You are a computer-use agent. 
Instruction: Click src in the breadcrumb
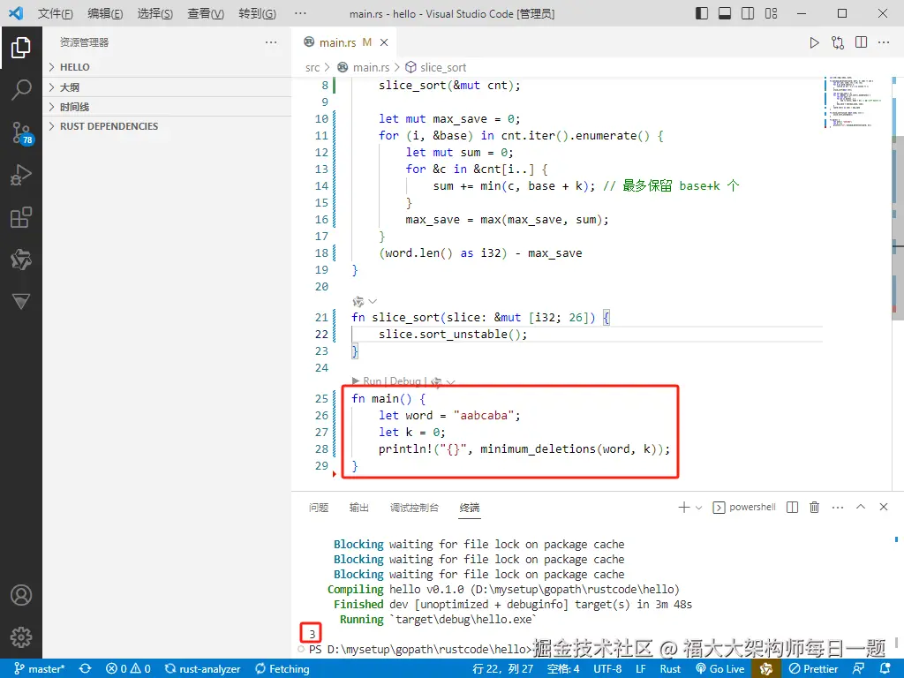click(313, 67)
